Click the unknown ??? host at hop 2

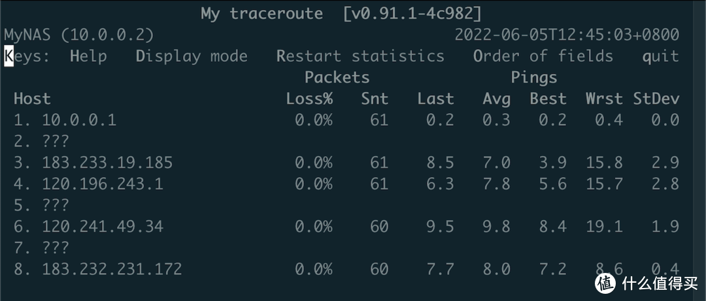(x=56, y=141)
